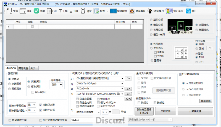Select 不打 outer frame radio button
Viewport: 221px width, 127px height.
[197, 62]
